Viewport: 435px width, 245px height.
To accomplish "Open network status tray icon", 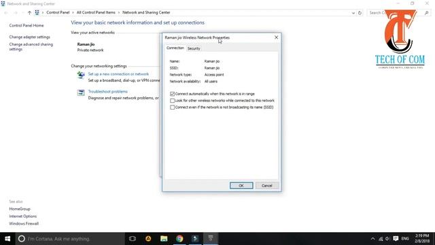I will [x=381, y=239].
